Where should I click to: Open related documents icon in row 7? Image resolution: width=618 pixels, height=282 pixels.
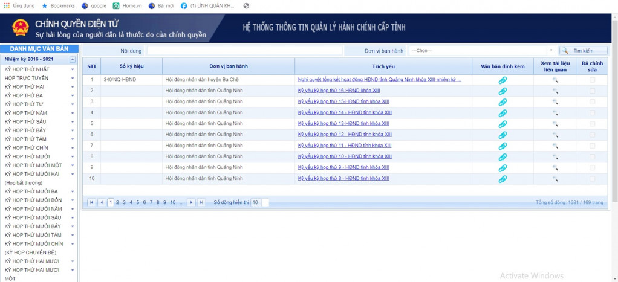(555, 146)
